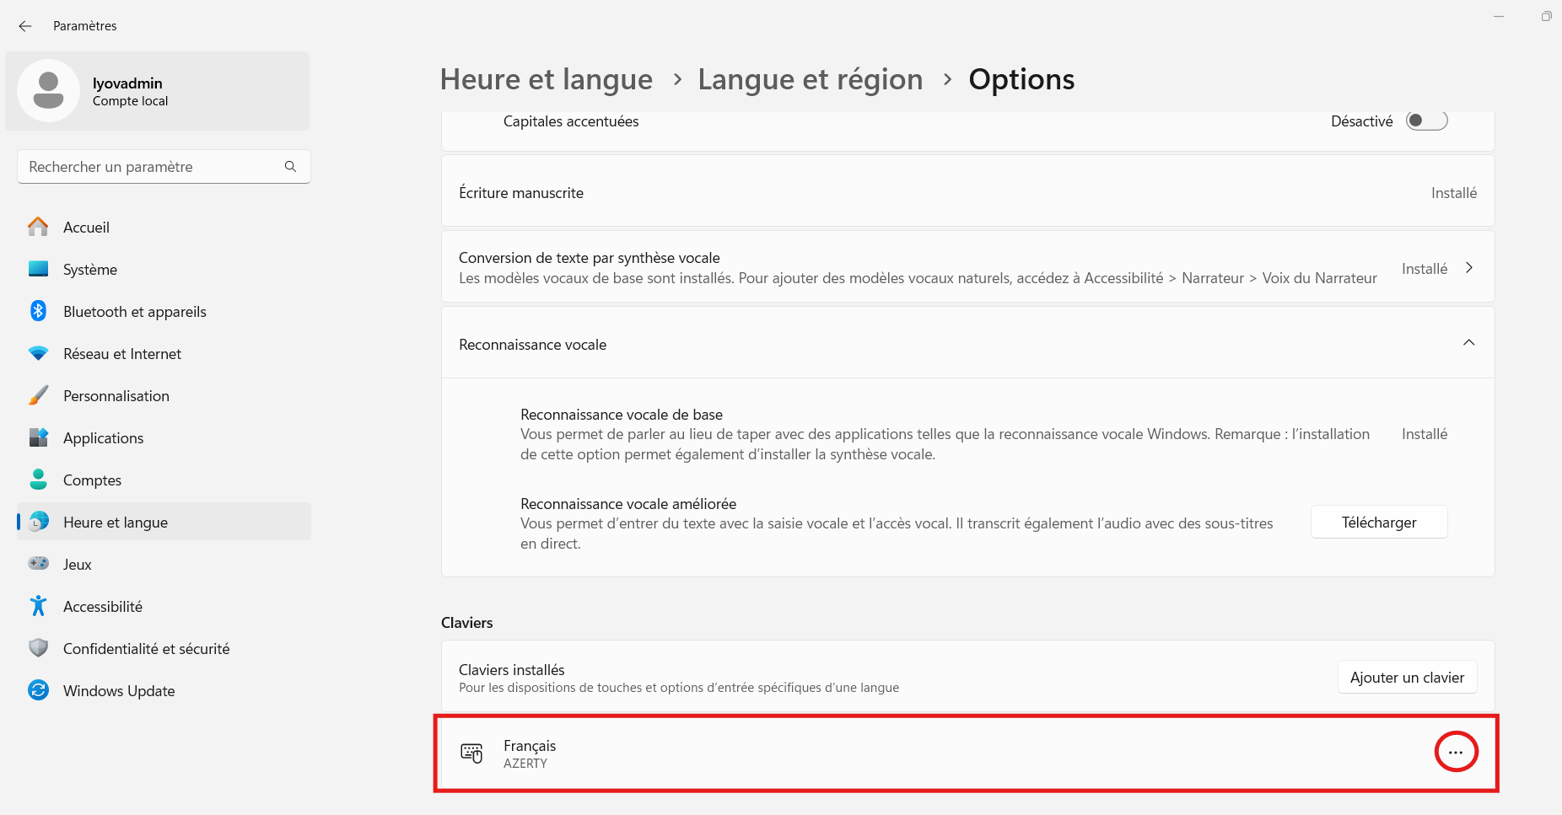The width and height of the screenshot is (1562, 815).
Task: Click the Télécharger button
Action: click(x=1379, y=522)
